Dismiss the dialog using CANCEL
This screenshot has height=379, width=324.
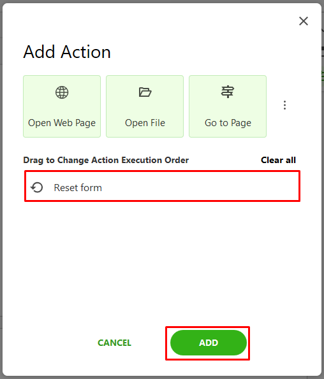tap(114, 343)
